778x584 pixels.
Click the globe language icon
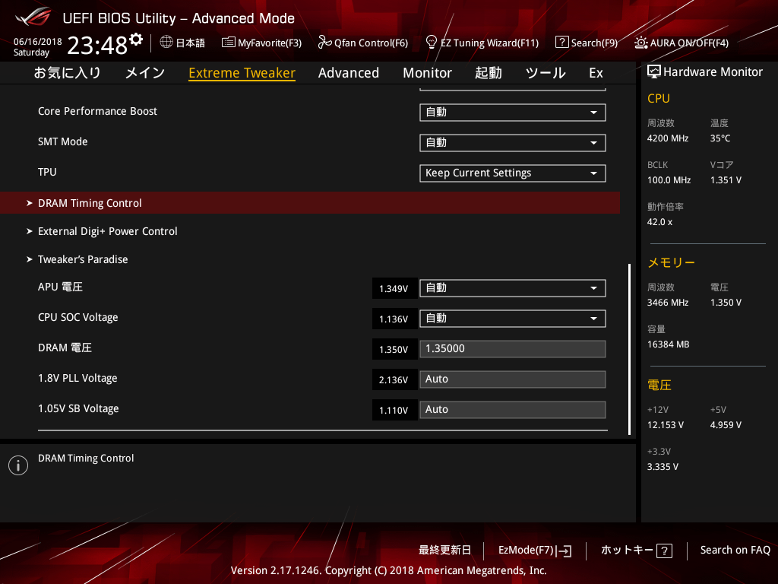166,42
